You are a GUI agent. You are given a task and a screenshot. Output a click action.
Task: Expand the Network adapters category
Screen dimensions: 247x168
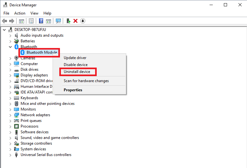(10, 115)
